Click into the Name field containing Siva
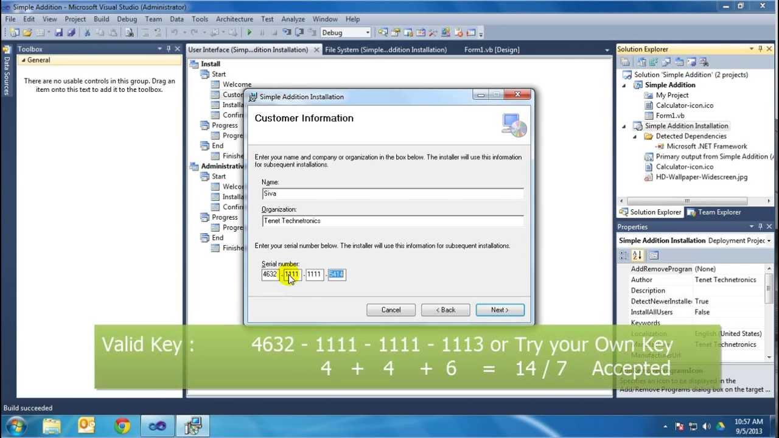Image resolution: width=779 pixels, height=438 pixels. pyautogui.click(x=393, y=193)
